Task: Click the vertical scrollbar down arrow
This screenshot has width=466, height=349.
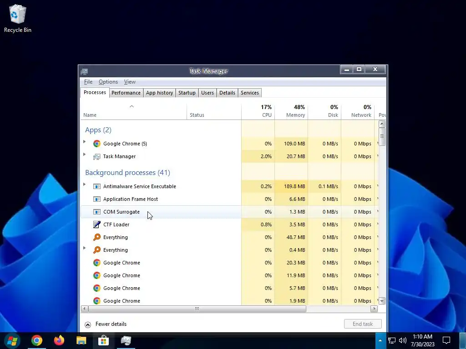Action: pyautogui.click(x=382, y=301)
